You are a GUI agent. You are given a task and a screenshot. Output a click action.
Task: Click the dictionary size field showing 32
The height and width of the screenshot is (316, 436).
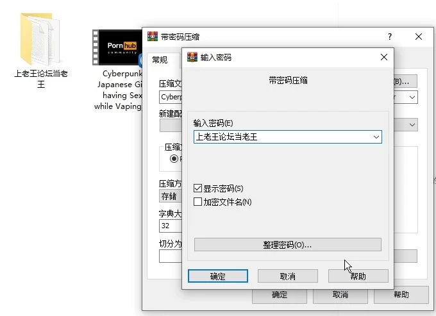[x=171, y=226]
